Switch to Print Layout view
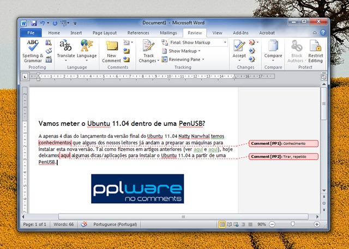This screenshot has width=349, height=249. 222,224
